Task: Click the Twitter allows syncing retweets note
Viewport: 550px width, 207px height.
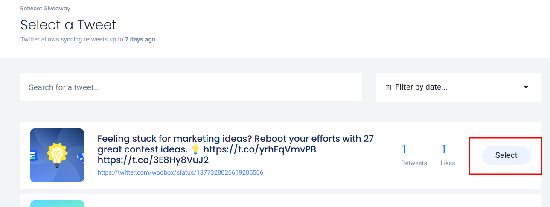Action: pyautogui.click(x=73, y=39)
